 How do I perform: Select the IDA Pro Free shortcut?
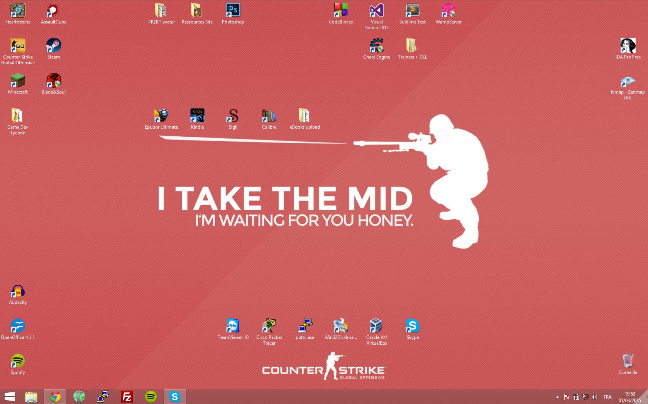coord(628,49)
